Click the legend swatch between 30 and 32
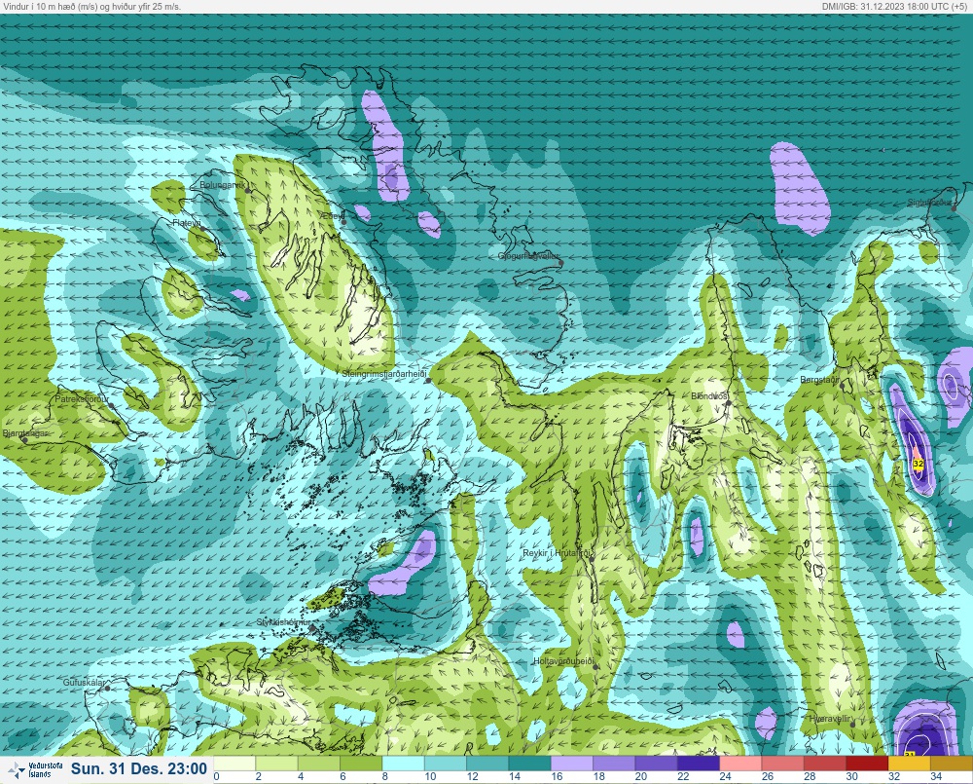This screenshot has width=973, height=784. point(868,763)
